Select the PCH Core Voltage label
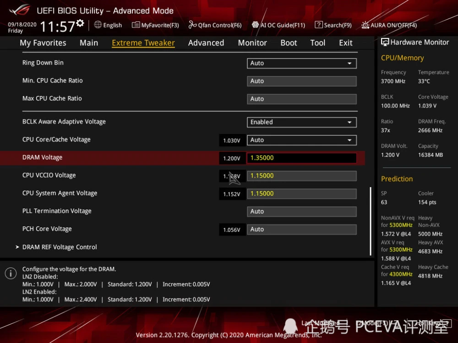 point(47,229)
